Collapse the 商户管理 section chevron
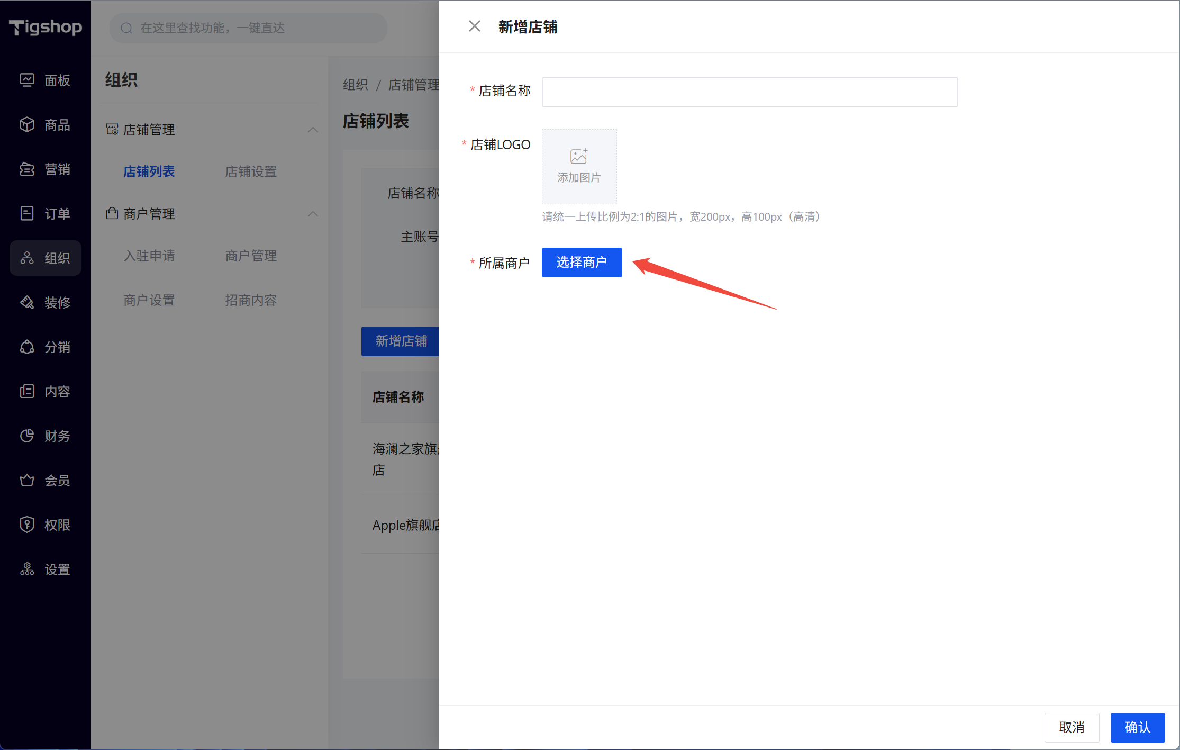The height and width of the screenshot is (750, 1180). [x=313, y=214]
